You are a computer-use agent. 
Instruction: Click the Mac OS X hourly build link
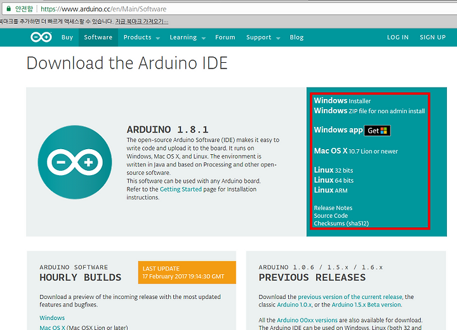pyautogui.click(x=53, y=327)
